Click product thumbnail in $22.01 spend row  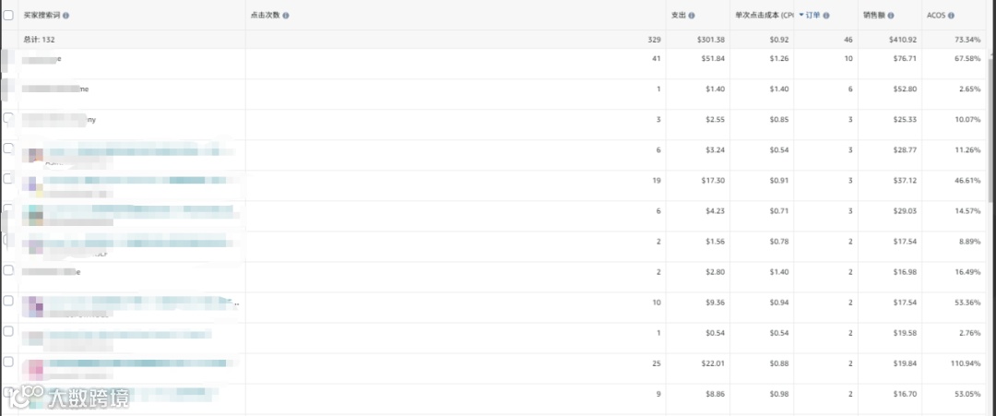pyautogui.click(x=37, y=368)
